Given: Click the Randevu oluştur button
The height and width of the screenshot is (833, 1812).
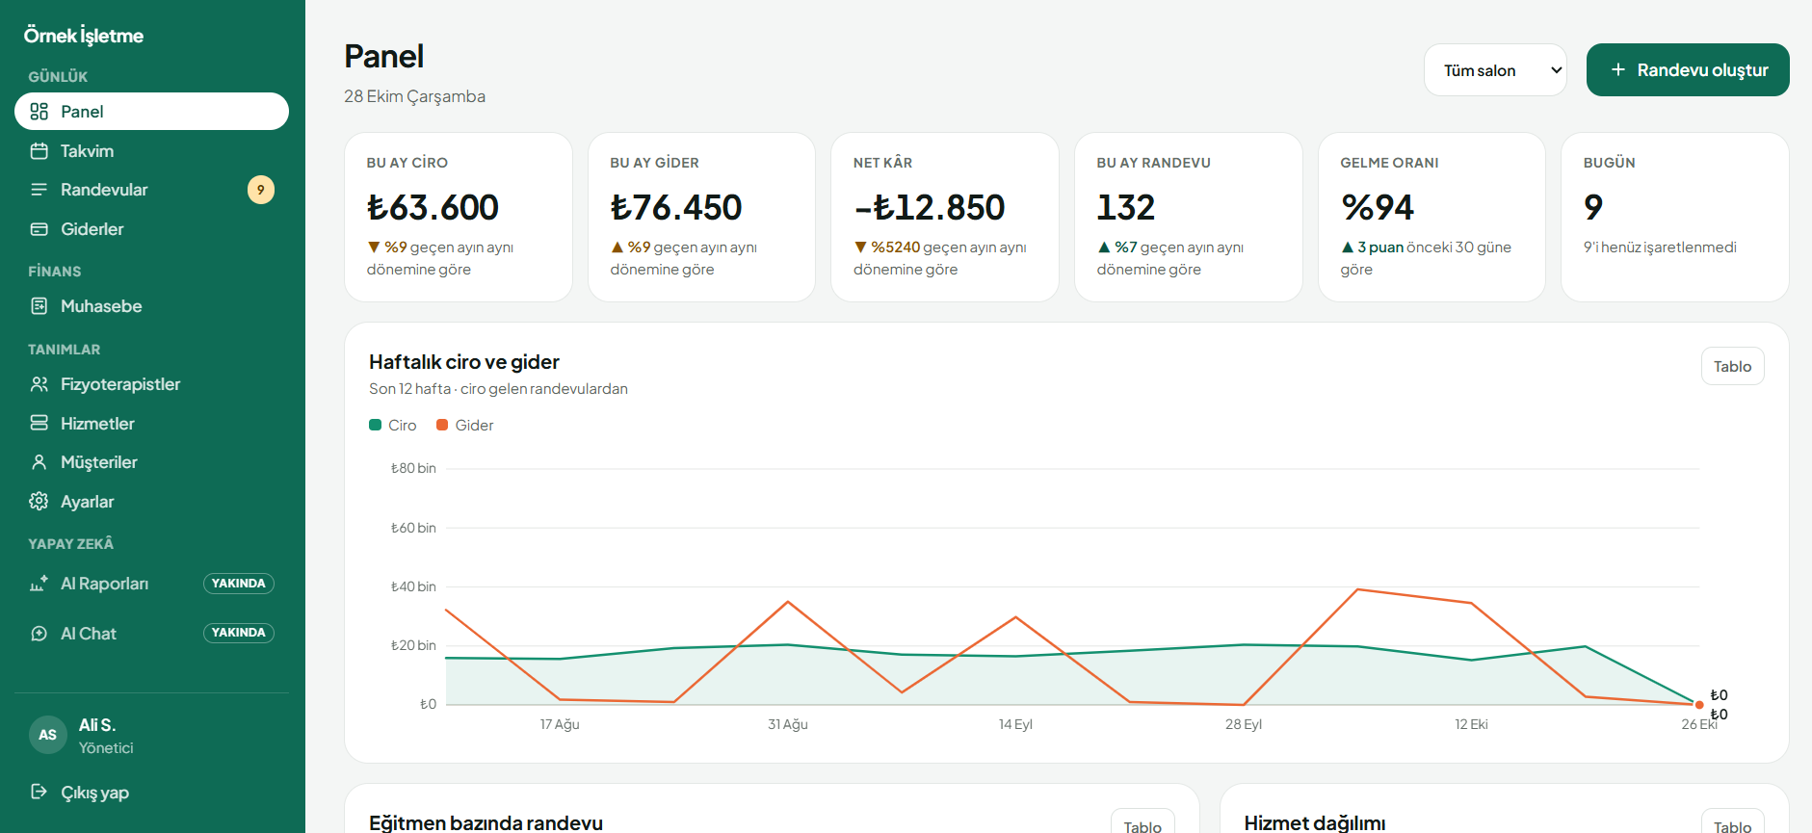Looking at the screenshot, I should tap(1688, 70).
